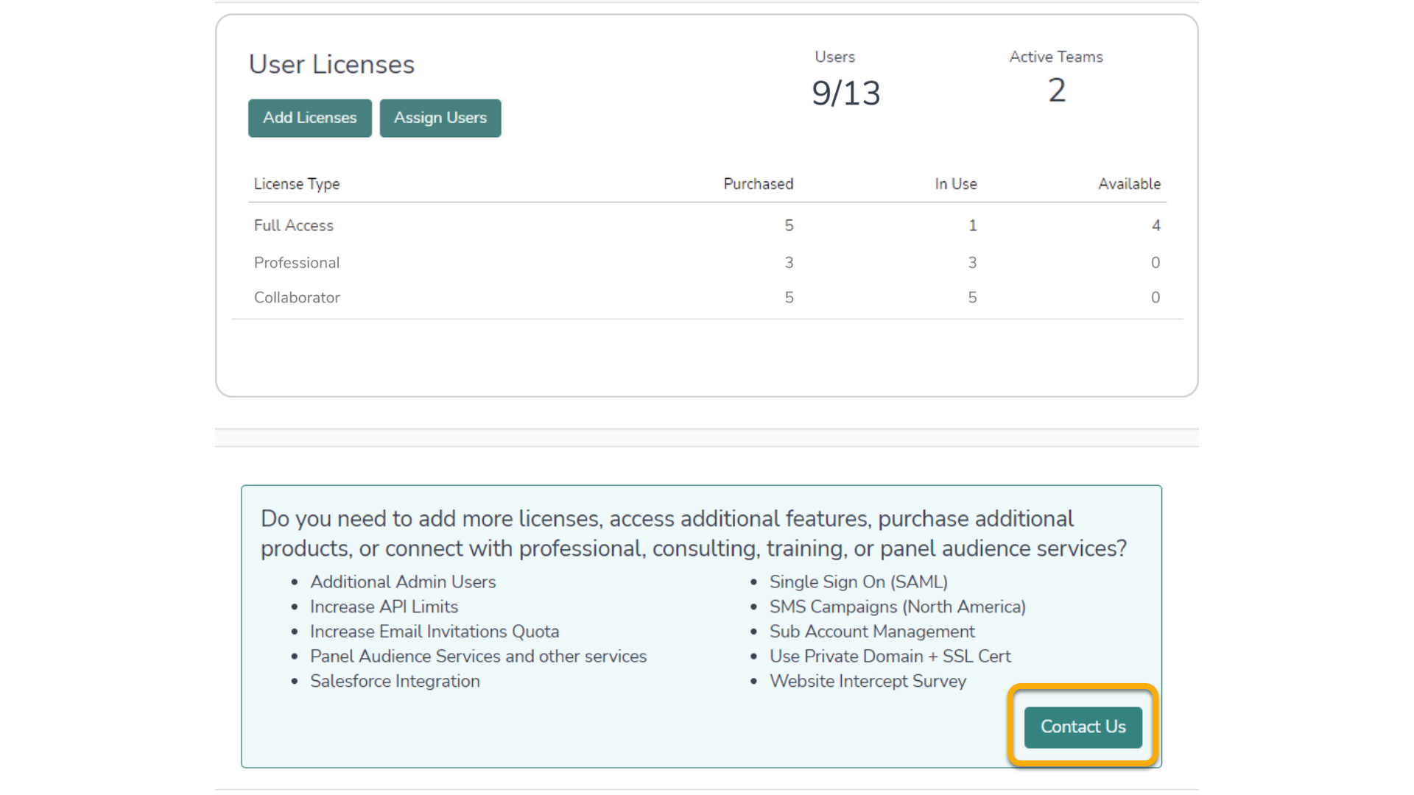
Task: Click the Available column header
Action: click(1129, 184)
